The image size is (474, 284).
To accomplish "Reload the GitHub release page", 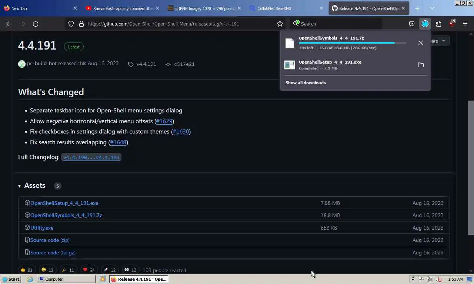I will (x=36, y=24).
